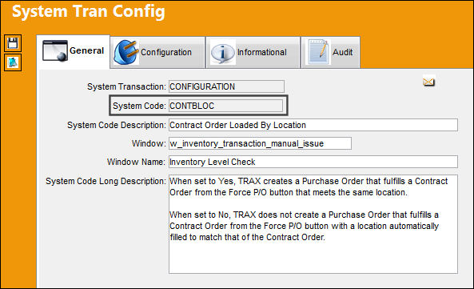Click the System Code Description field
The width and height of the screenshot is (474, 289).
(x=313, y=125)
